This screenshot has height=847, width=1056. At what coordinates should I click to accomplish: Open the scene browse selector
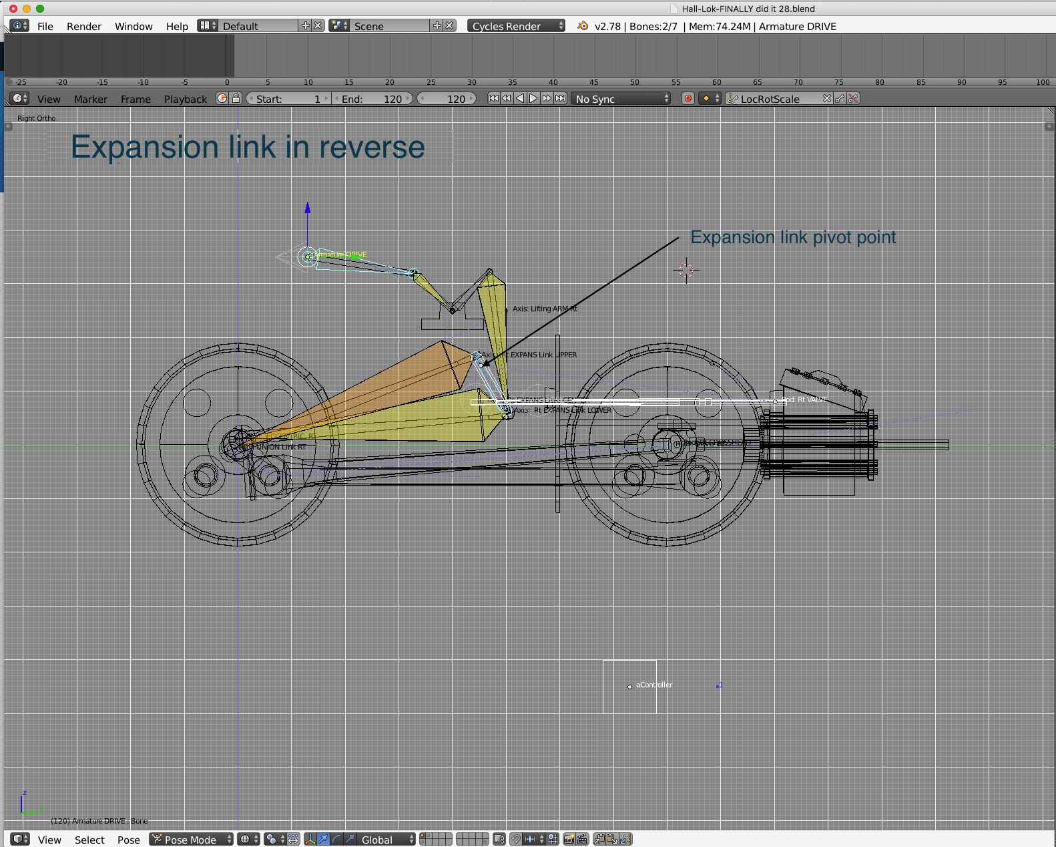point(339,25)
